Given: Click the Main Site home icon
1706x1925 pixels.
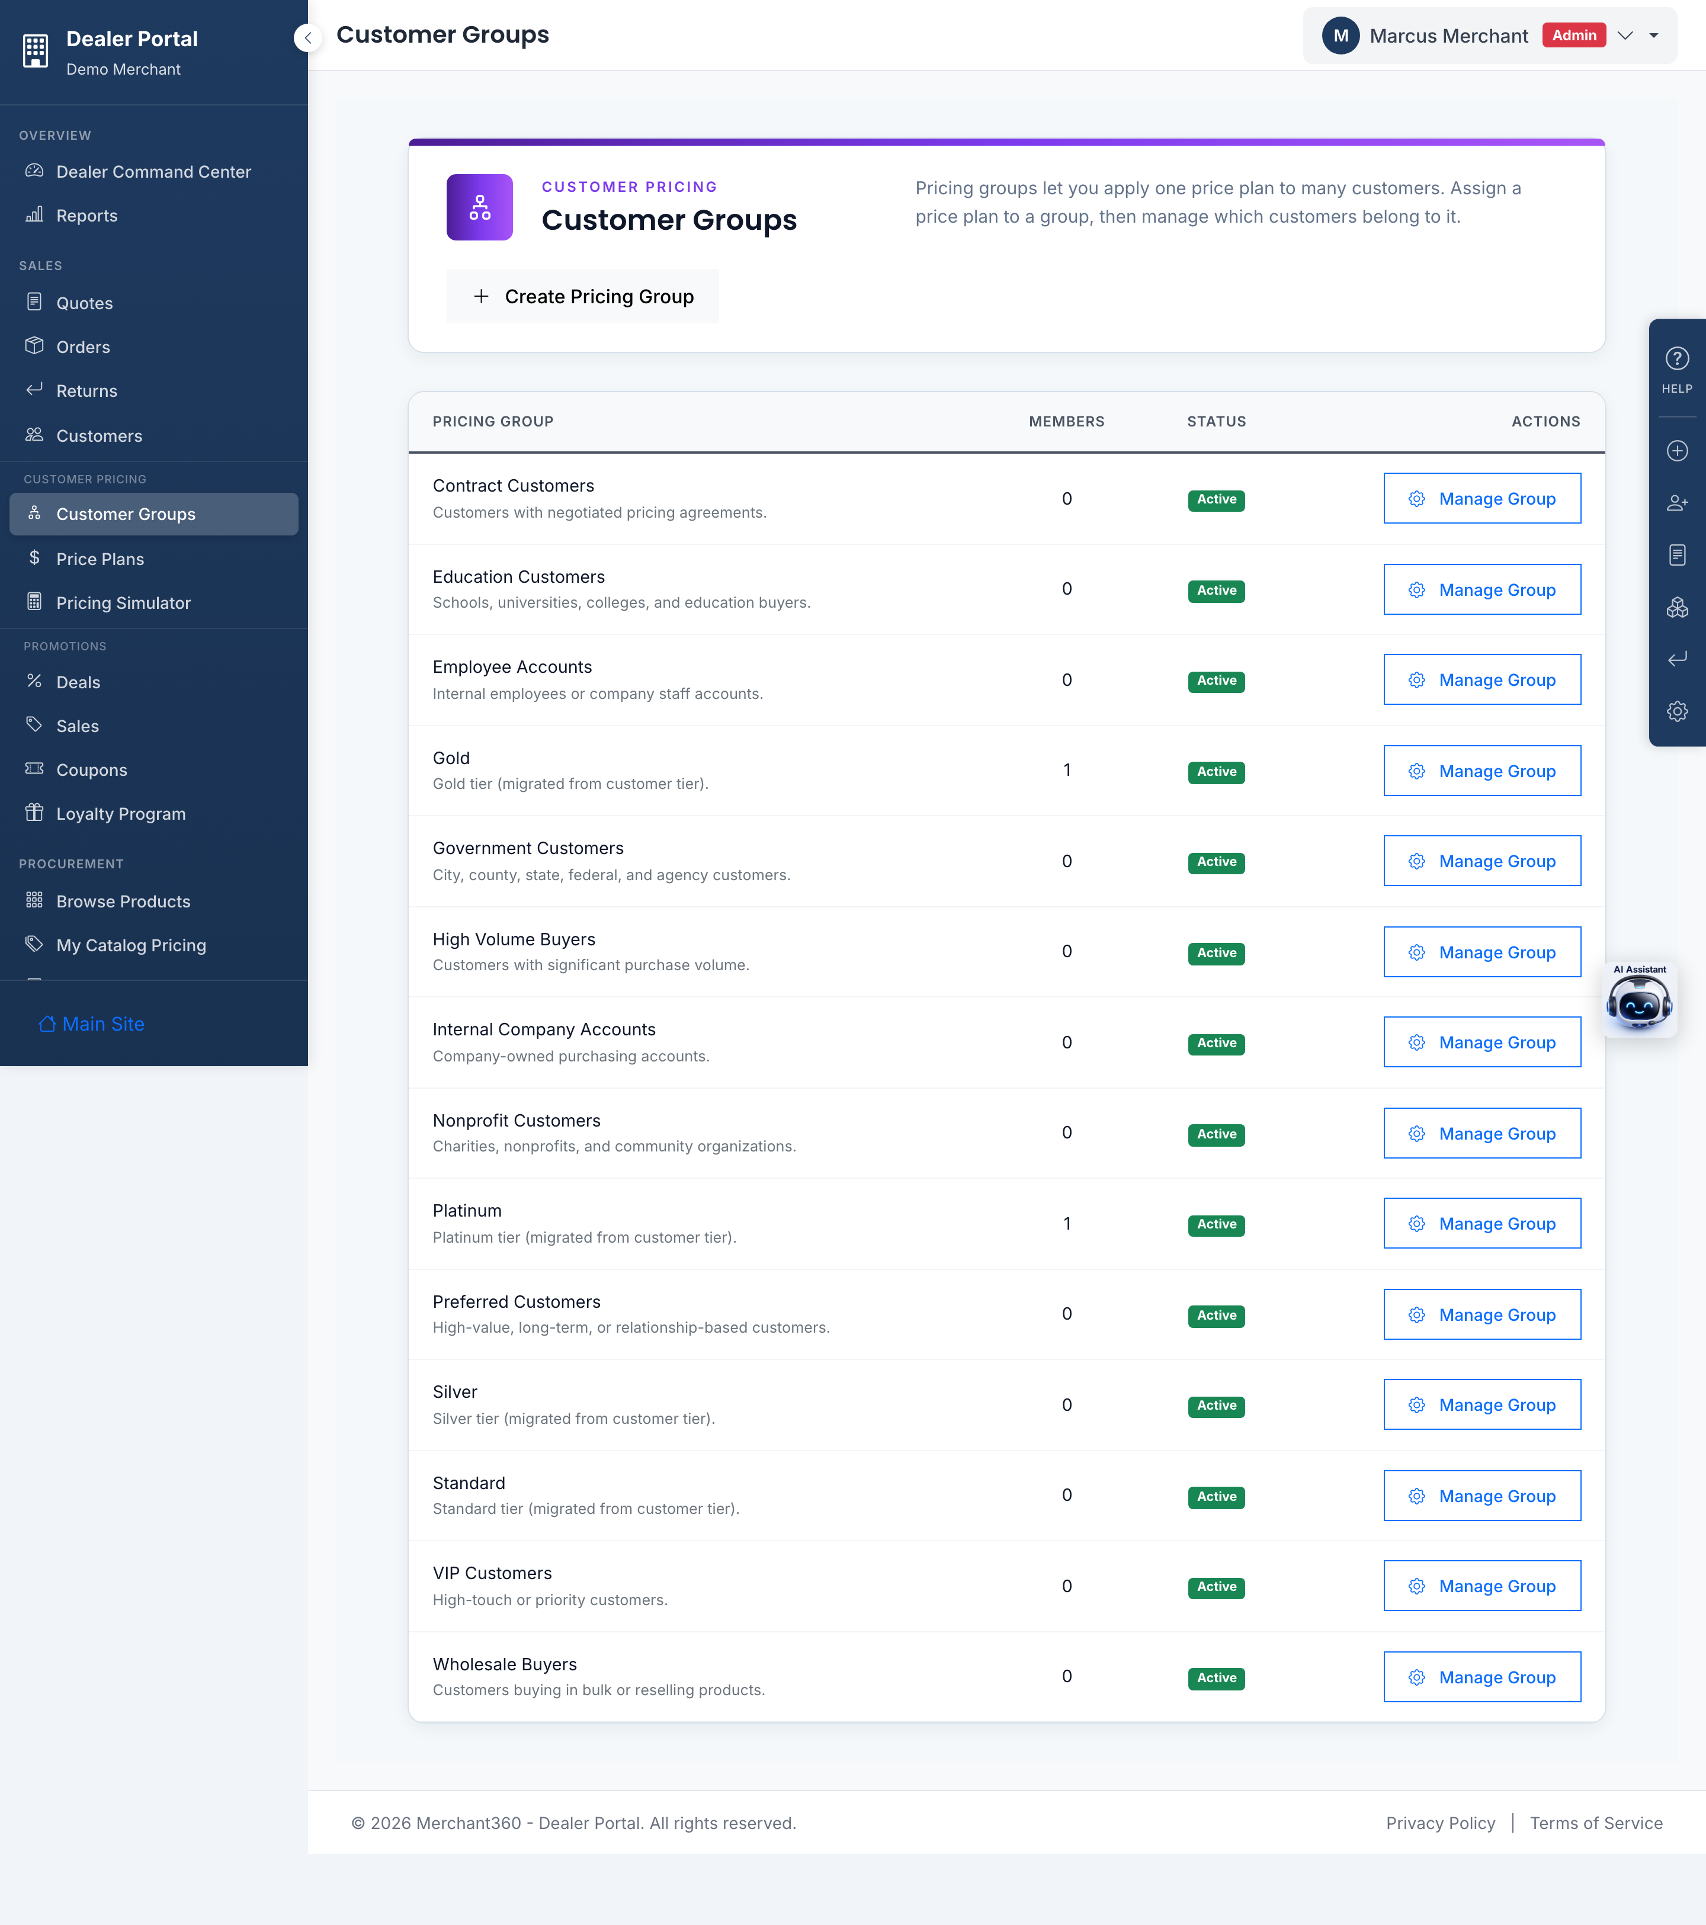Looking at the screenshot, I should click(x=47, y=1024).
